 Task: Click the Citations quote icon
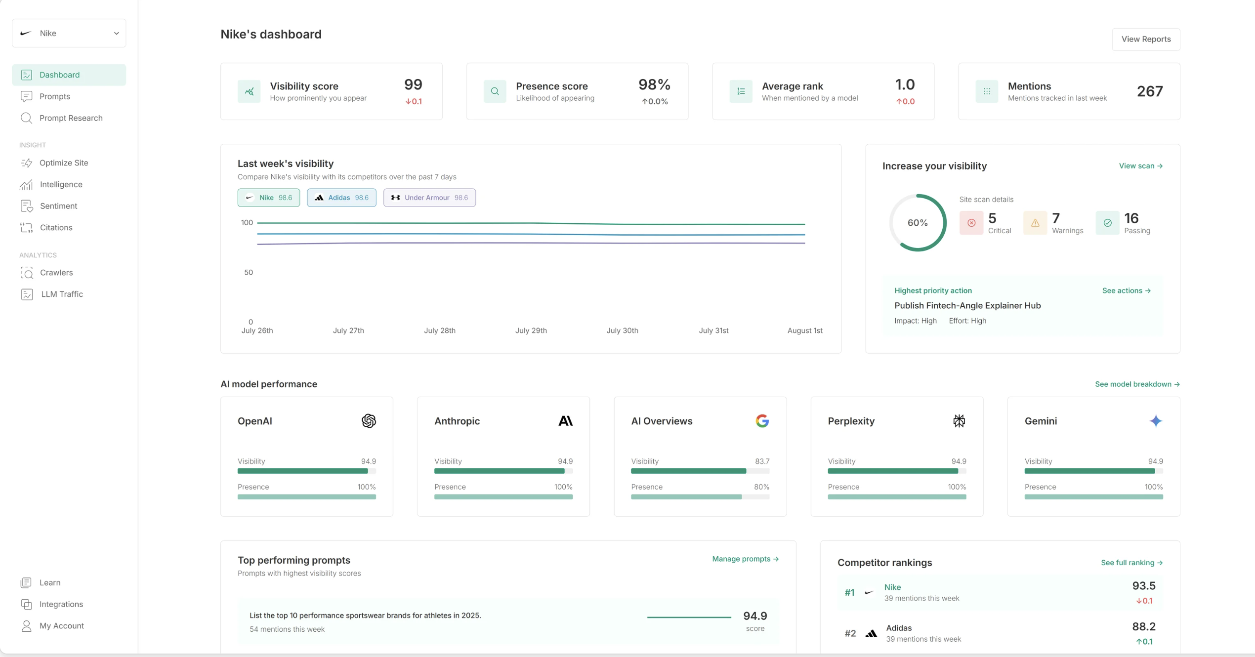pos(27,228)
